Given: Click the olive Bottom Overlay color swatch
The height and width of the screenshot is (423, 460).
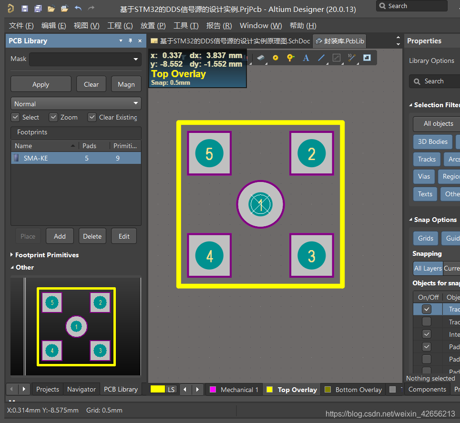Looking at the screenshot, I should pos(327,390).
